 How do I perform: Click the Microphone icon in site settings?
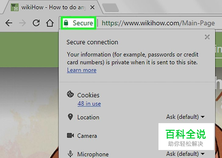click(70, 154)
